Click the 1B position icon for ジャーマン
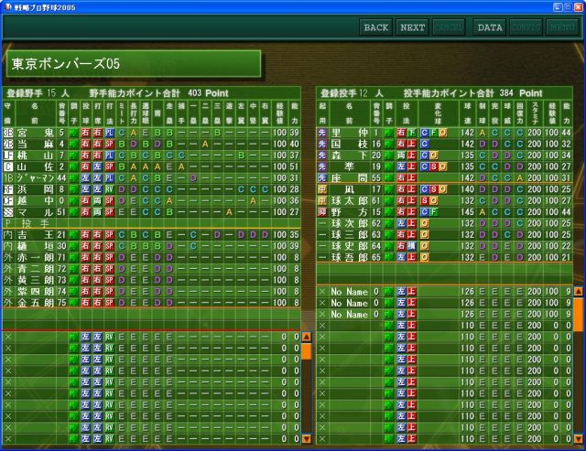Image resolution: width=586 pixels, height=451 pixels. (8, 178)
